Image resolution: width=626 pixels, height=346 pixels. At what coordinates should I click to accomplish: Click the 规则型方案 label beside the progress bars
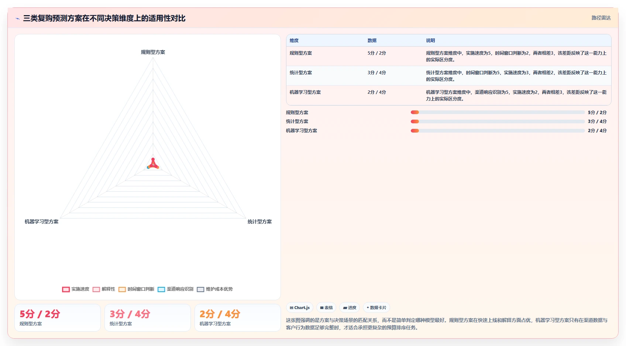pos(297,113)
